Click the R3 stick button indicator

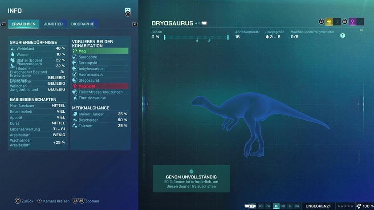(x=345, y=22)
